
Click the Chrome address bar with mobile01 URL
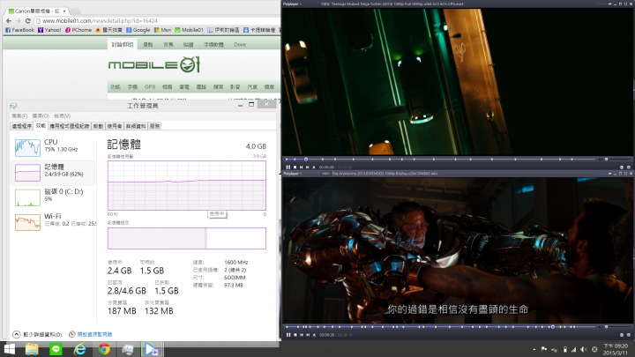tap(158, 20)
